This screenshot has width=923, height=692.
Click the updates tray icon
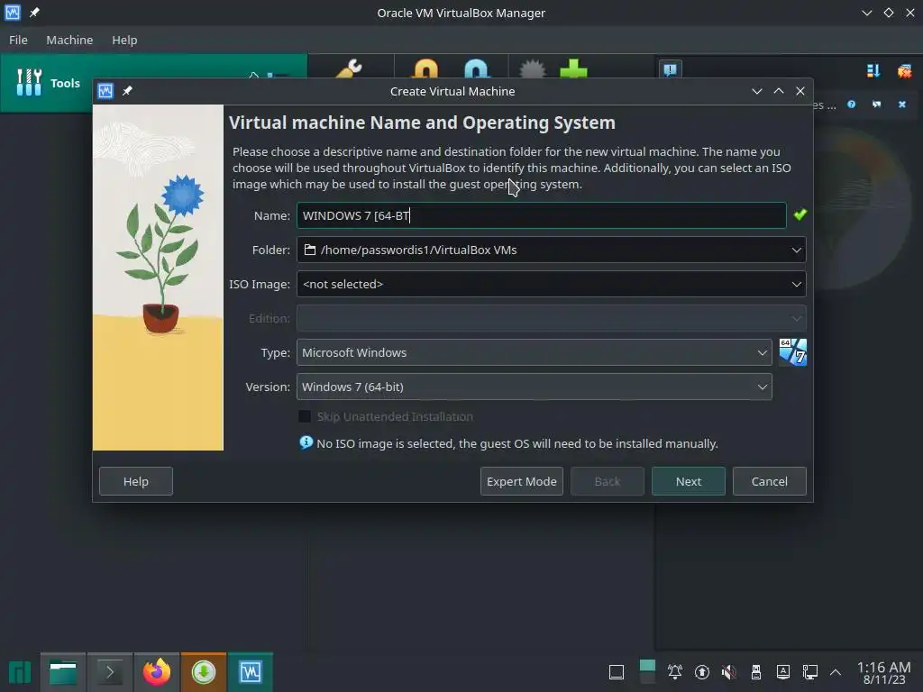pos(701,672)
